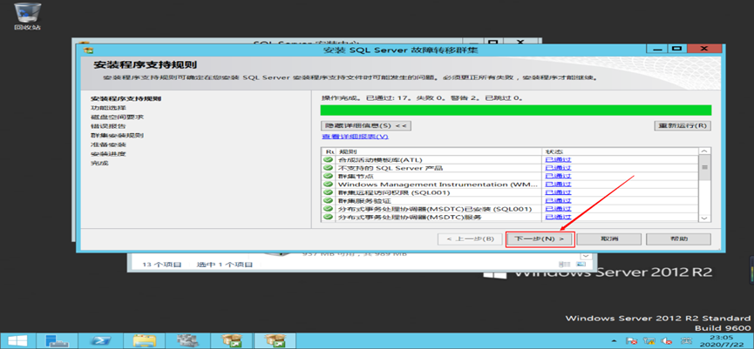Open 已通过 link for MSDTC服务 rule
The width and height of the screenshot is (754, 349).
pyautogui.click(x=558, y=217)
